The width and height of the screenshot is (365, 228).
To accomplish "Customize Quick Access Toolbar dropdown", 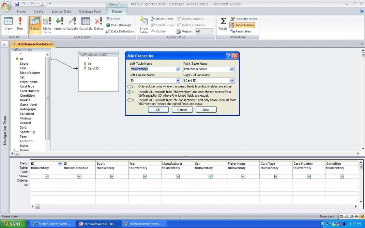I will point(50,4).
